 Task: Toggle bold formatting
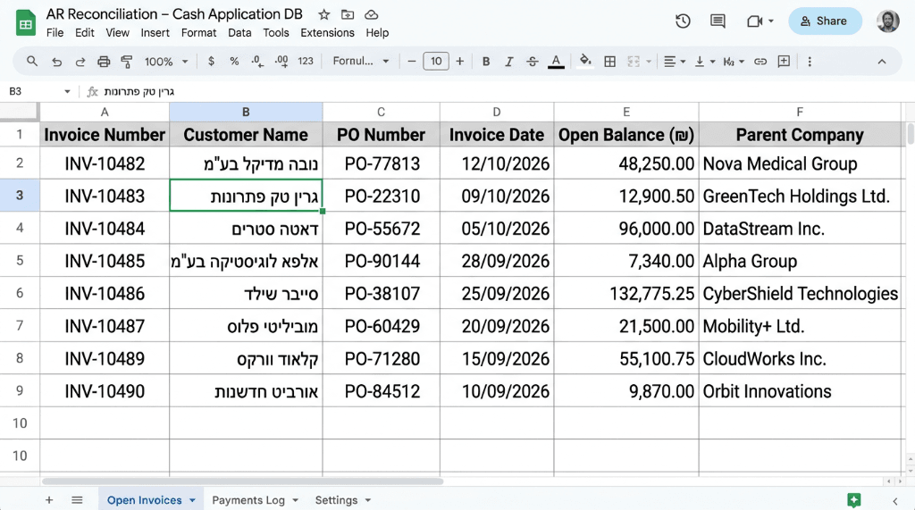(x=485, y=62)
